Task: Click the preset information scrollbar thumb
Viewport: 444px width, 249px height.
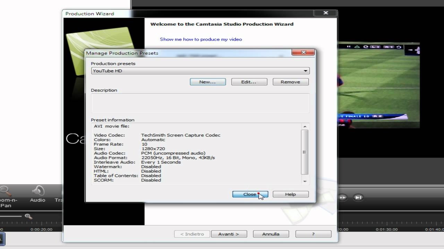Action: pyautogui.click(x=305, y=152)
